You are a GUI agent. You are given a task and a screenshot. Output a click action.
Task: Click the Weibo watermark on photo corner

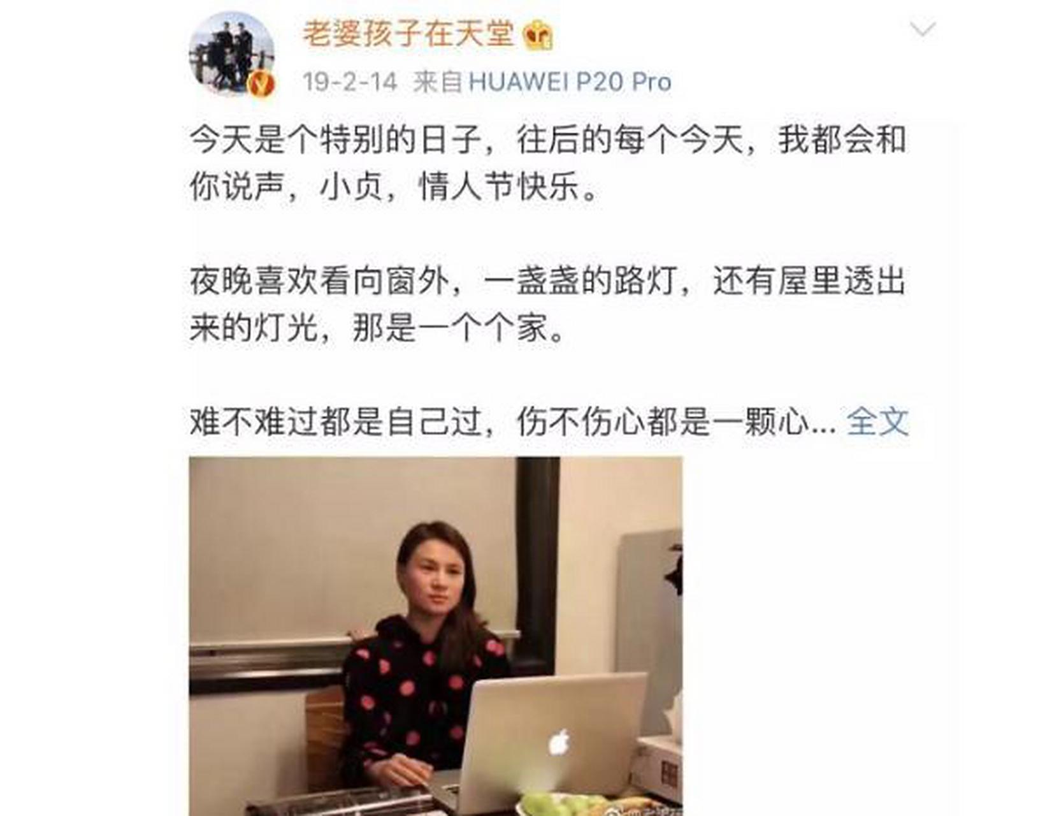tap(642, 811)
